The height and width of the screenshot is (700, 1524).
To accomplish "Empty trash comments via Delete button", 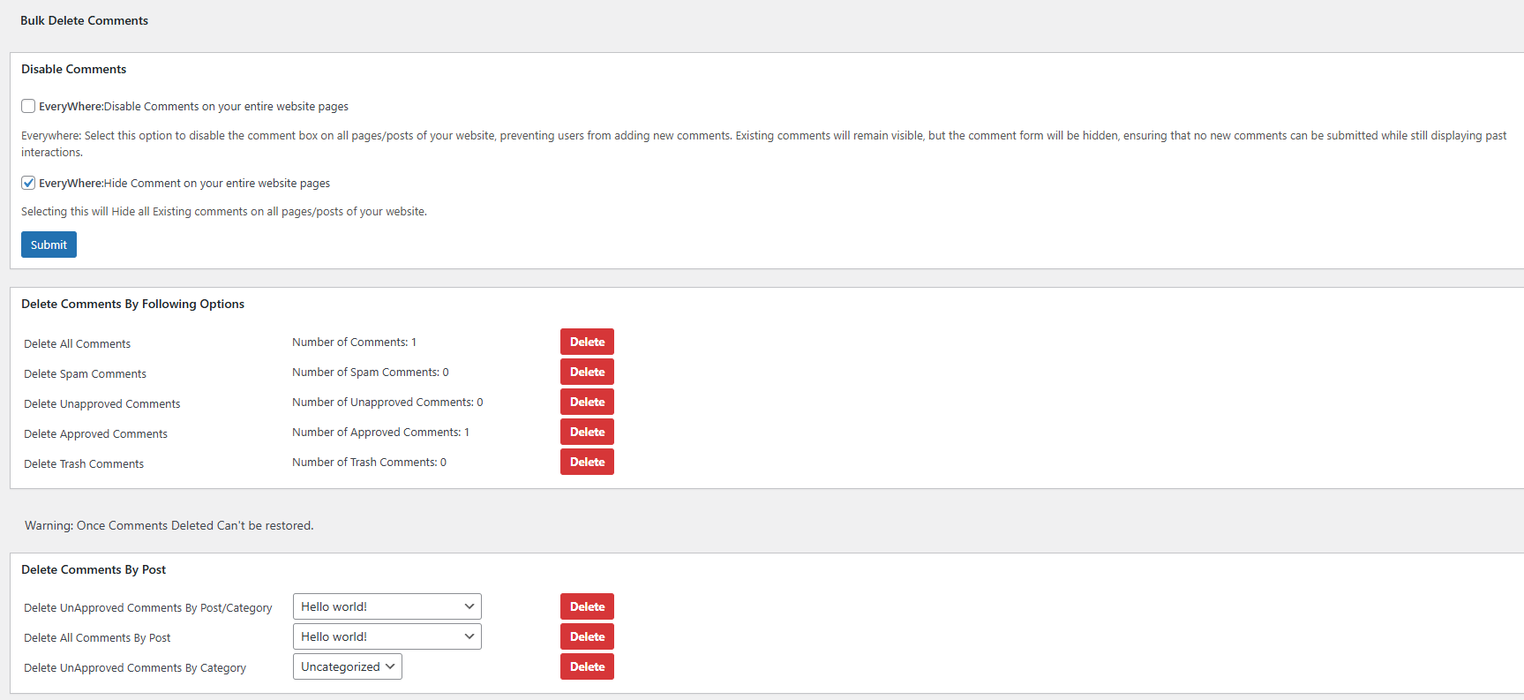I will pyautogui.click(x=587, y=462).
